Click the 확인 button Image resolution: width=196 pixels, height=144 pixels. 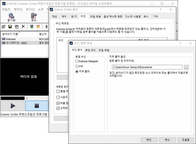(149, 140)
